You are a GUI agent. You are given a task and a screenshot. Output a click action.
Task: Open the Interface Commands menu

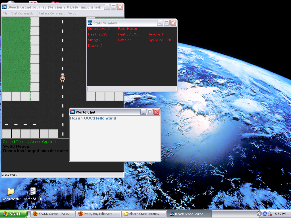click(51, 13)
